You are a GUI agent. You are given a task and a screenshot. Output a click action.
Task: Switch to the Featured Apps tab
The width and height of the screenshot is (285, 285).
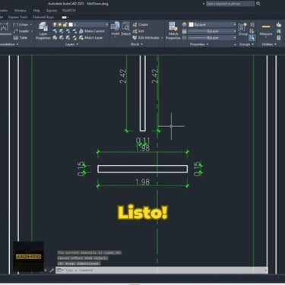(43, 17)
